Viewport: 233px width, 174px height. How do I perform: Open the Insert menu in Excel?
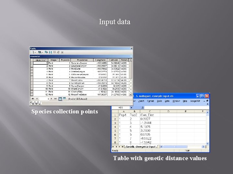tap(141, 101)
